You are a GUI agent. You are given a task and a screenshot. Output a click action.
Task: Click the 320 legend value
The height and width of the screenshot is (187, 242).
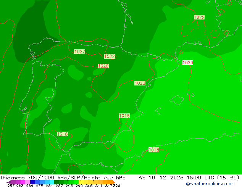coord(116,185)
